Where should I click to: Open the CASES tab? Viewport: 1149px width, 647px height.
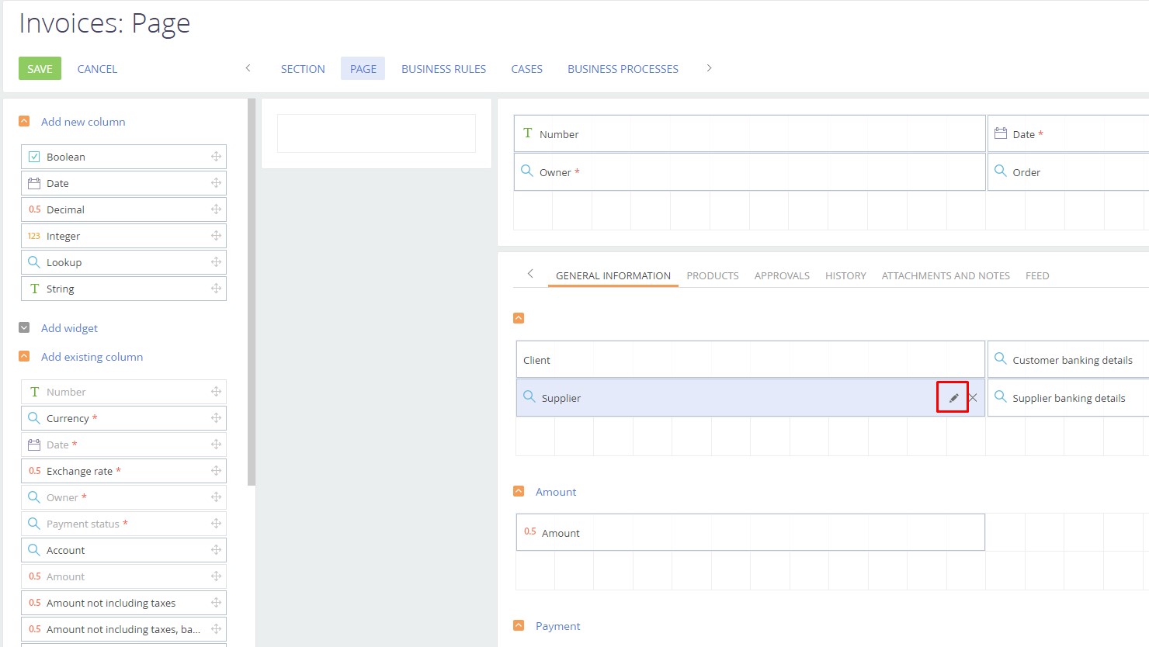tap(526, 69)
